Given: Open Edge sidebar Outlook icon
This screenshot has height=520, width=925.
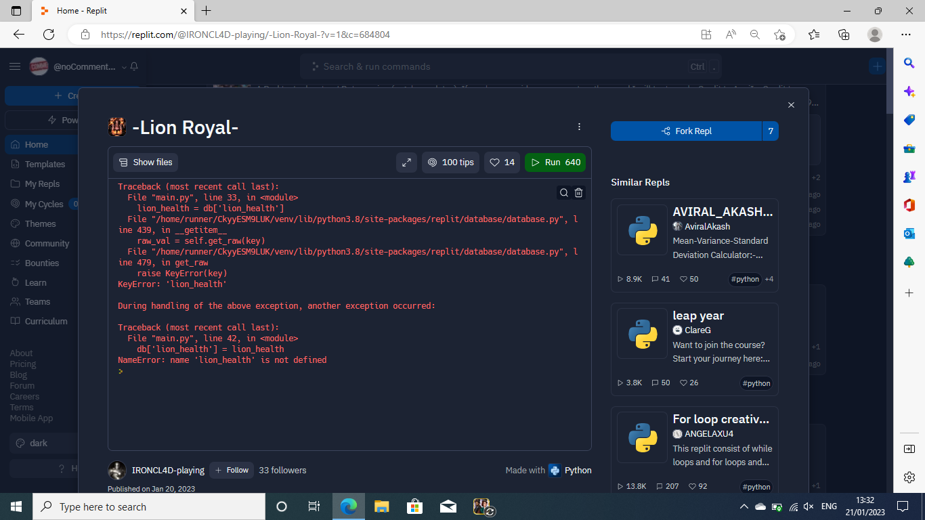Looking at the screenshot, I should 909,234.
